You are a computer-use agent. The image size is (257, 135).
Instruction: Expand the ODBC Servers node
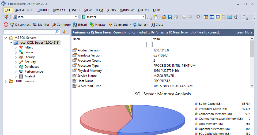tap(6, 81)
